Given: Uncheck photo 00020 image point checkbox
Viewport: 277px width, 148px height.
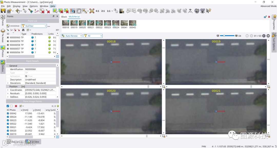Looking at the screenshot, I should click(x=8, y=131).
